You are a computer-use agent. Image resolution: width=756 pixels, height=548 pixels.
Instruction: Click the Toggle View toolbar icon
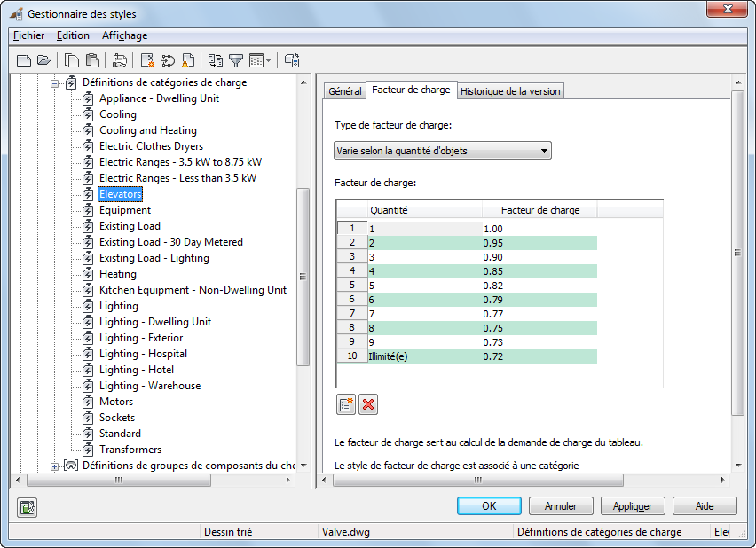[x=215, y=60]
